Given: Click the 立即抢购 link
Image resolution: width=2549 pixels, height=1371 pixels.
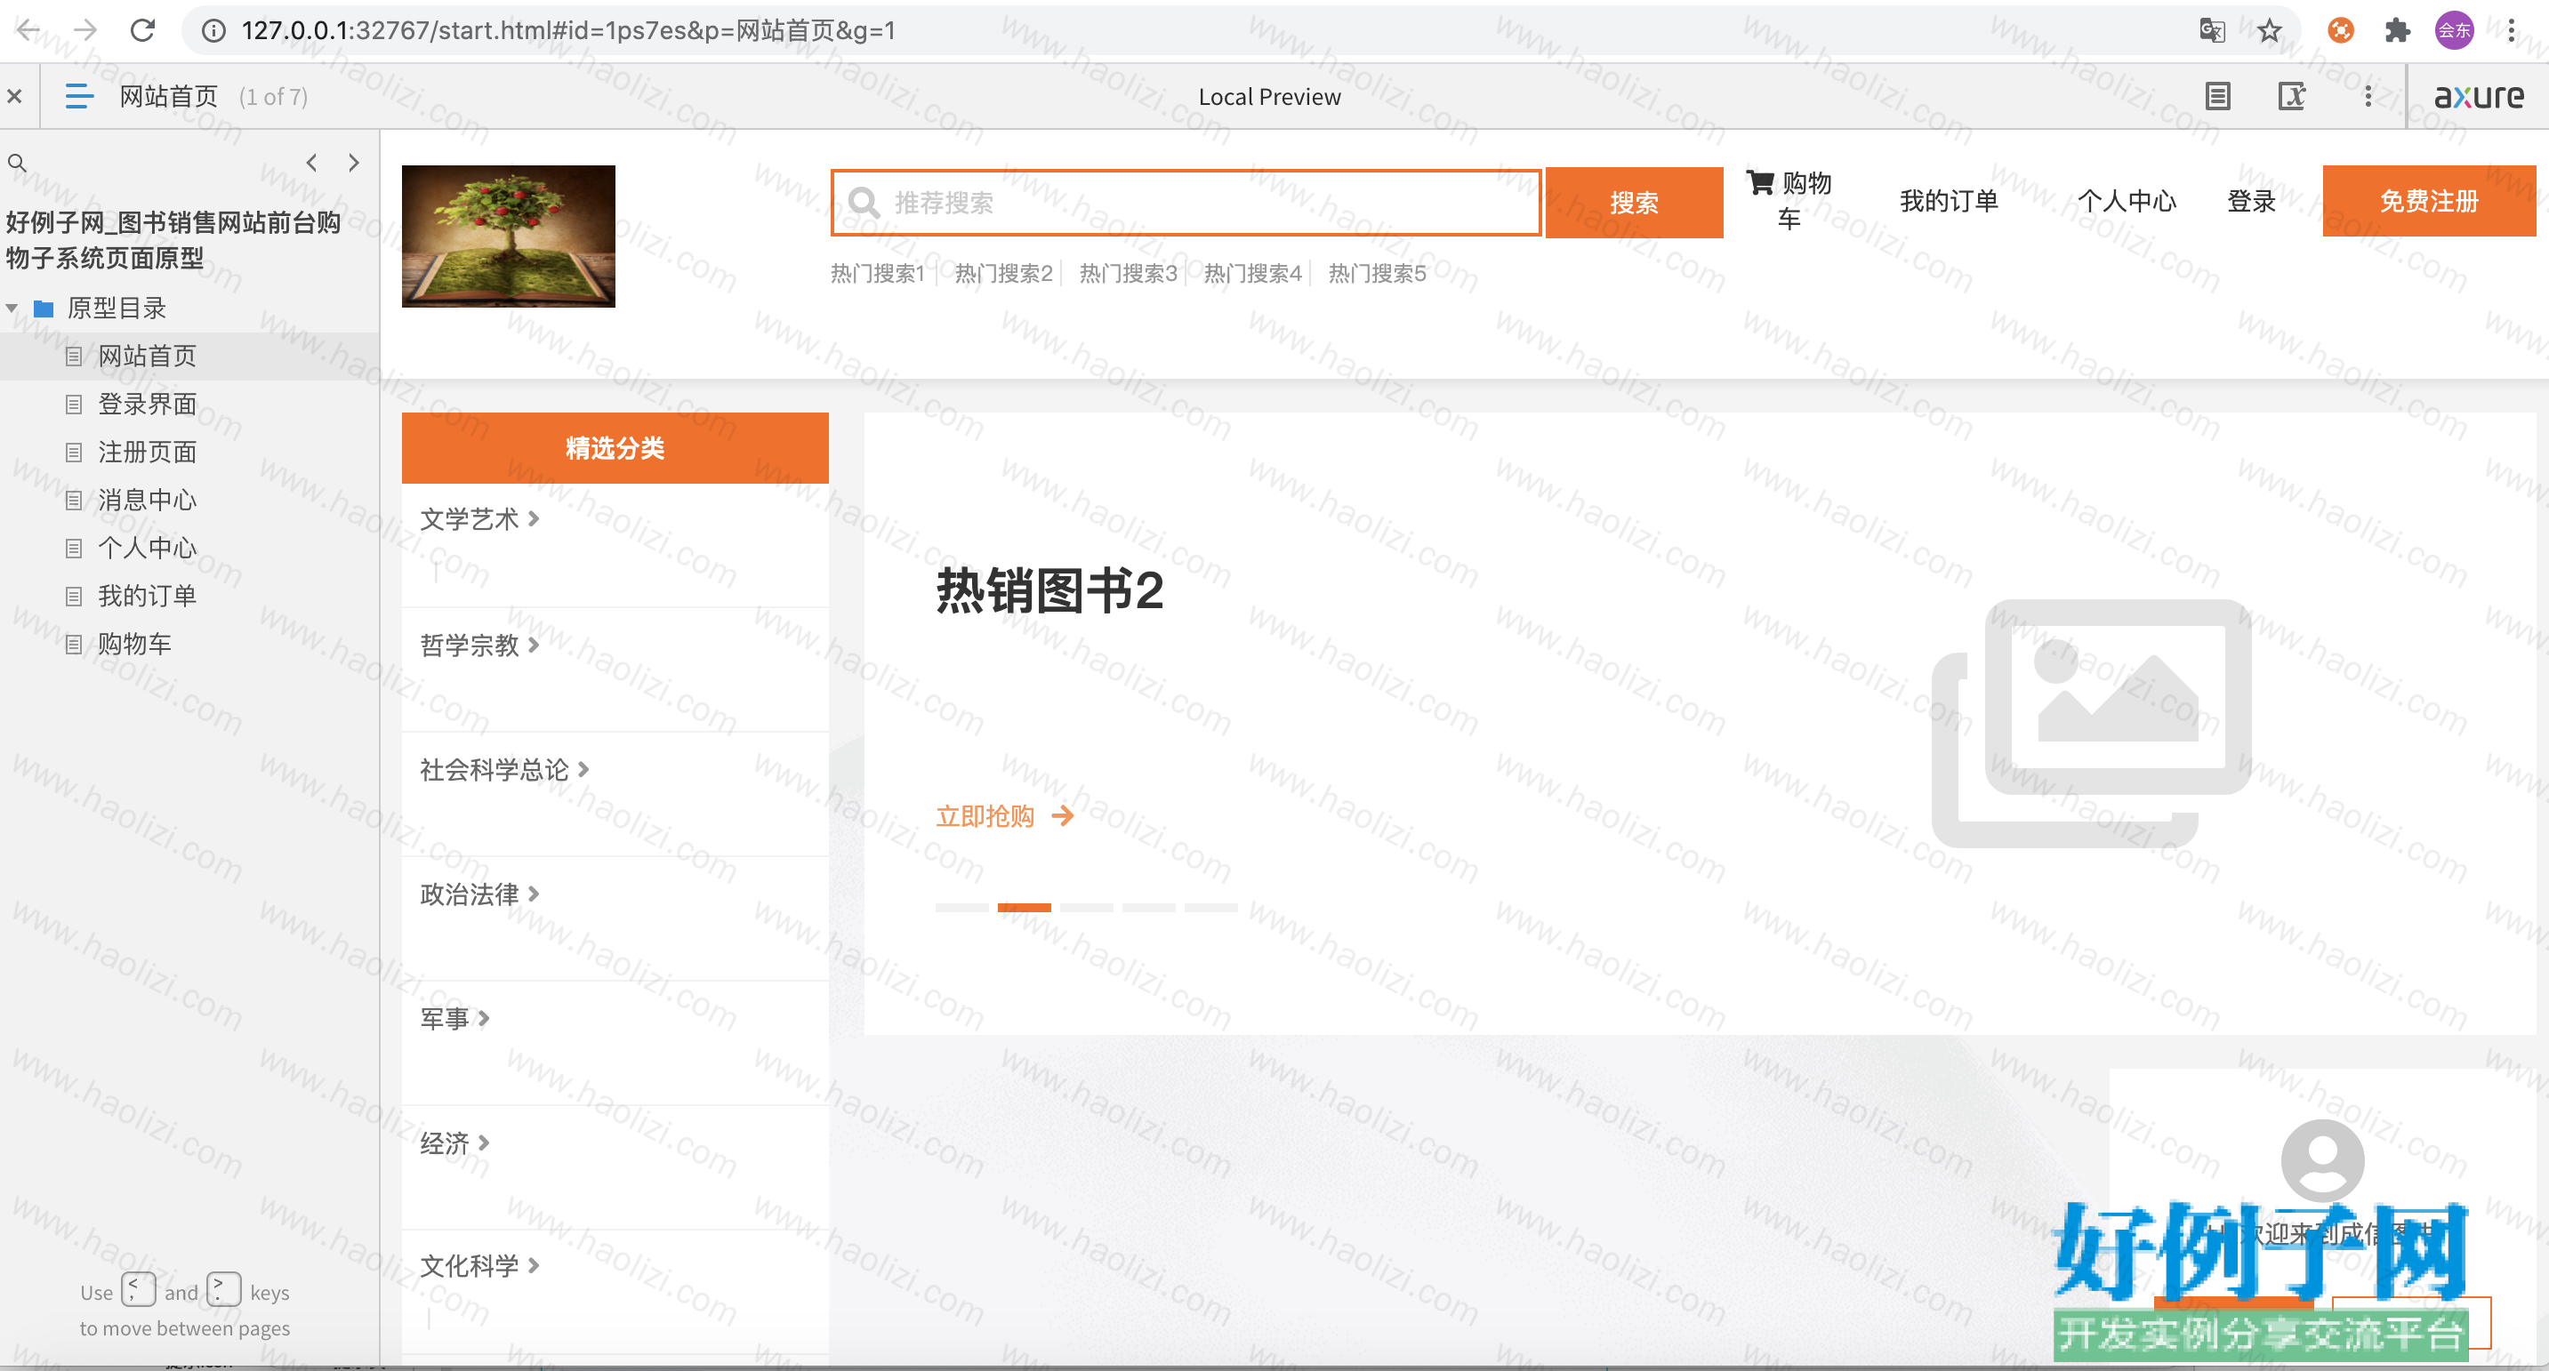Looking at the screenshot, I should [1004, 817].
